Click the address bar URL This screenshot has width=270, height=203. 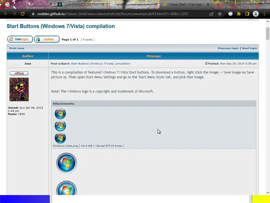pyautogui.click(x=113, y=14)
